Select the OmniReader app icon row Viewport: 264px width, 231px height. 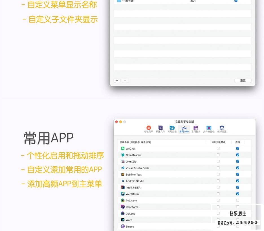pyautogui.click(x=185, y=155)
